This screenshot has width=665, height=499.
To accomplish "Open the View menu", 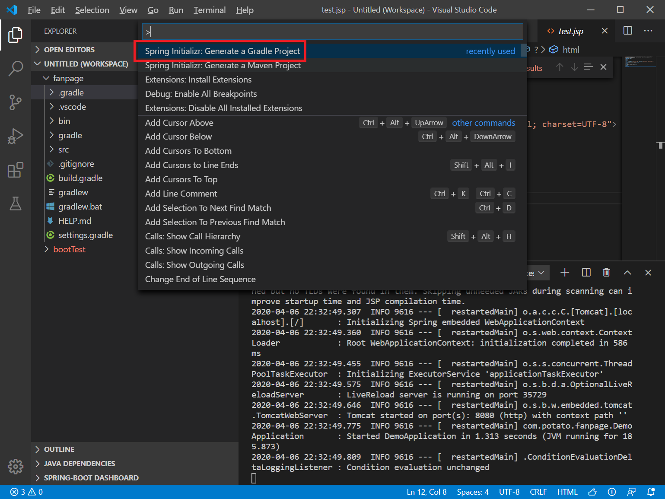I will (128, 10).
